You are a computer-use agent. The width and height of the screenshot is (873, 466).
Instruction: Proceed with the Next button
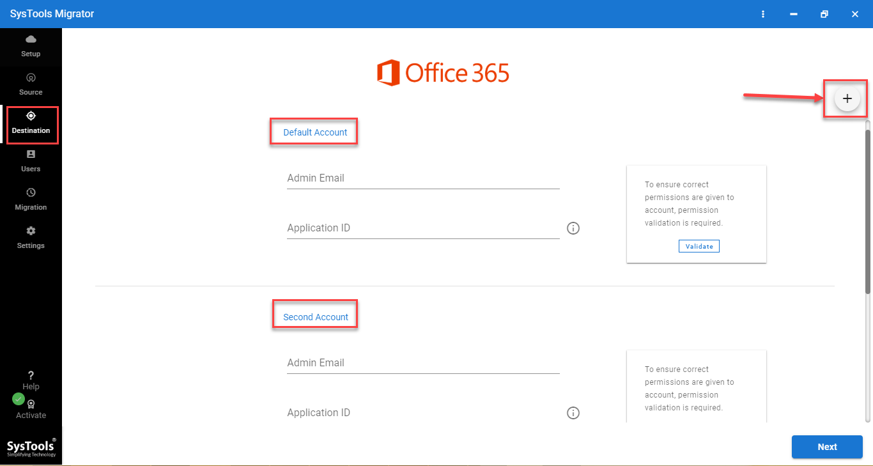pyautogui.click(x=827, y=447)
